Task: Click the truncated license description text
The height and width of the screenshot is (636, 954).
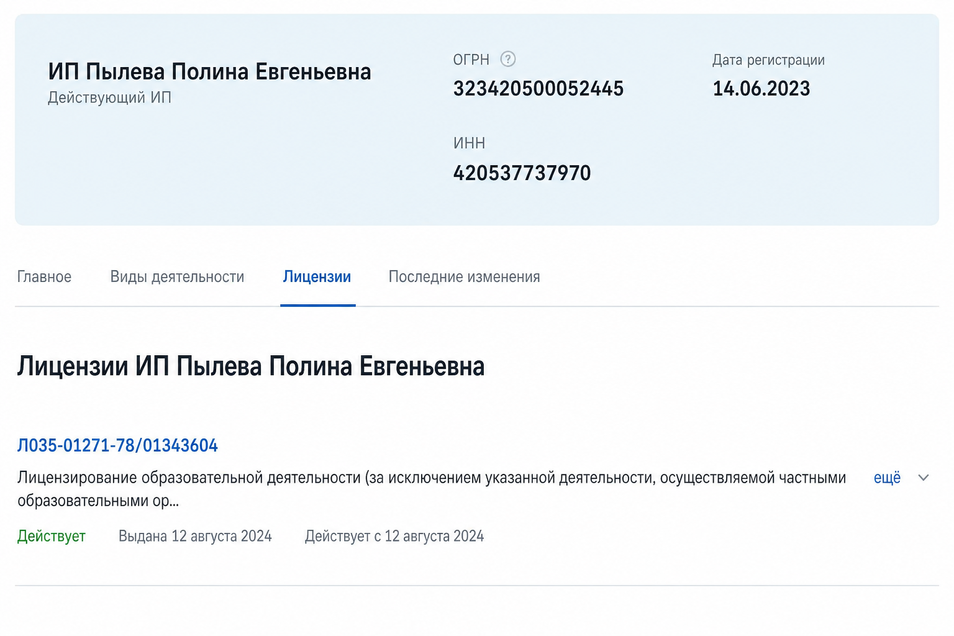Action: point(432,489)
